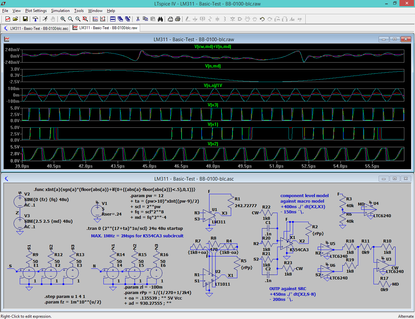Click the Cut scissors icon
This screenshot has width=415, height=319.
pyautogui.click(x=138, y=19)
